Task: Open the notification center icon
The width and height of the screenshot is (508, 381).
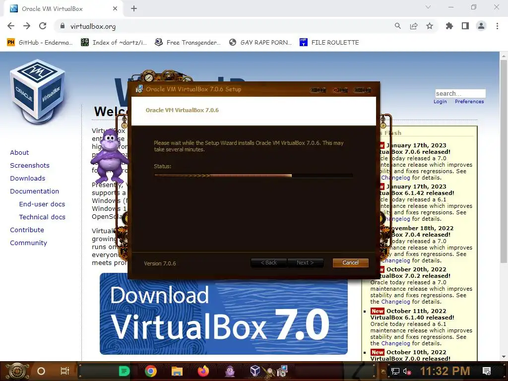Action: tap(487, 371)
